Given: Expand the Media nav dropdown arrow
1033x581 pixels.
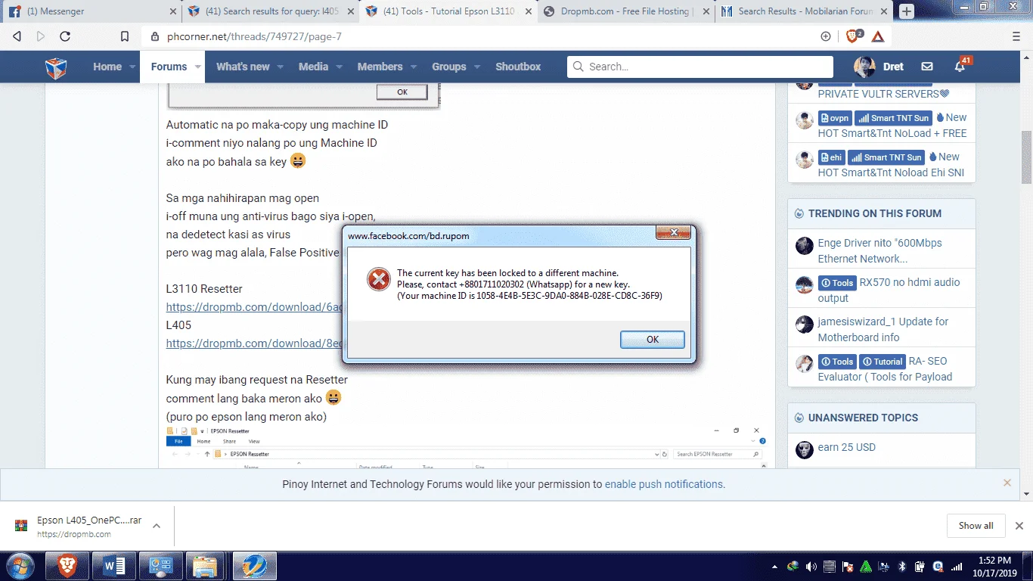Looking at the screenshot, I should pos(340,67).
